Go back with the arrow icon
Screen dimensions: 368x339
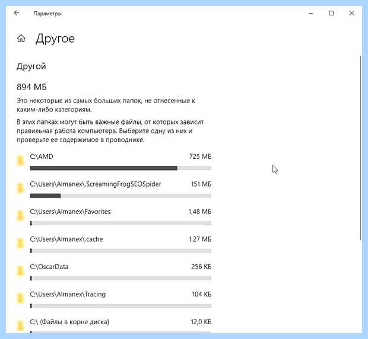point(17,13)
